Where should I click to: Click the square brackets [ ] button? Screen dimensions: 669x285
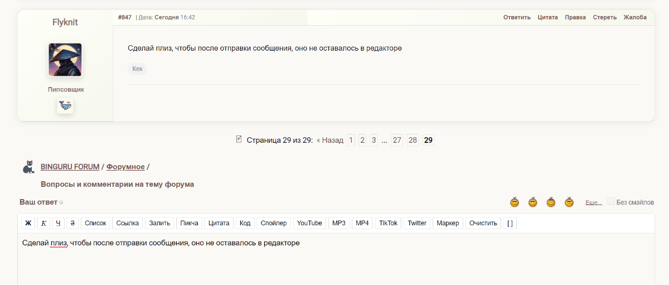click(x=510, y=223)
